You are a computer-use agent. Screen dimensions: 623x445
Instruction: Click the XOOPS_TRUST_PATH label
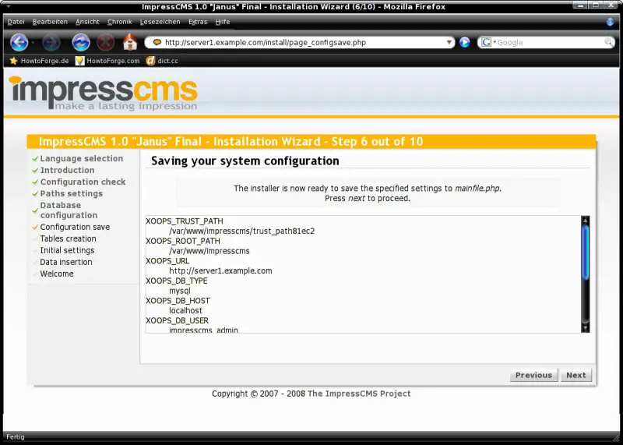click(185, 221)
